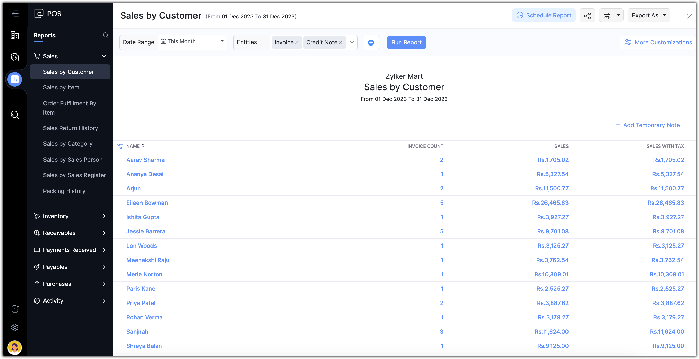Click the Run Report button
Image resolution: width=699 pixels, height=359 pixels.
tap(406, 42)
